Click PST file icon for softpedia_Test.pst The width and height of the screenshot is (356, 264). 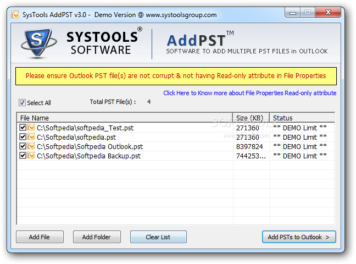pos(31,128)
